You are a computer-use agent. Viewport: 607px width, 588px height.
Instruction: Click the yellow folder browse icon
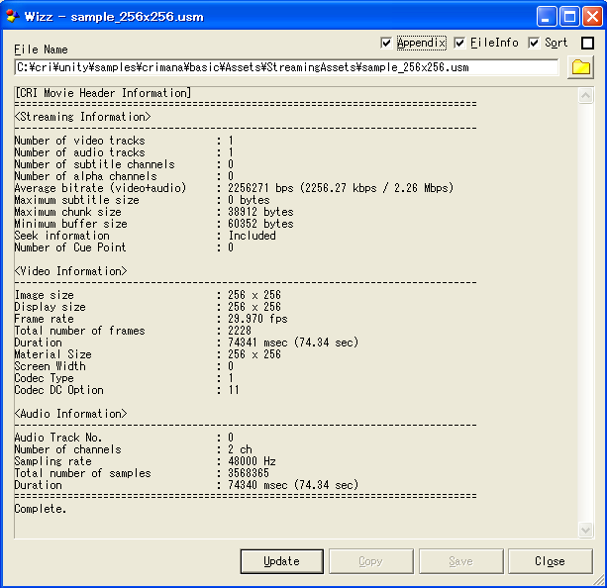click(x=580, y=67)
